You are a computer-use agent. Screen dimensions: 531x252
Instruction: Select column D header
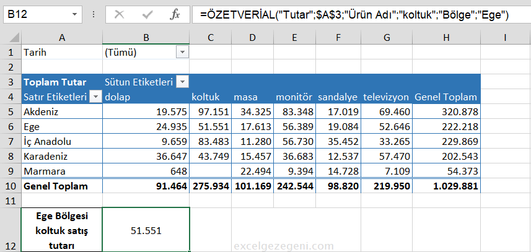coord(253,38)
